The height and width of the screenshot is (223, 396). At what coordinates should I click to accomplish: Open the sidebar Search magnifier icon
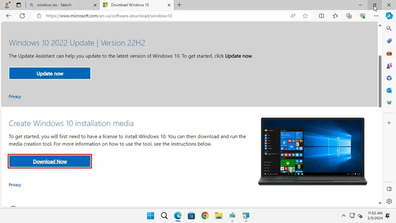(x=389, y=28)
